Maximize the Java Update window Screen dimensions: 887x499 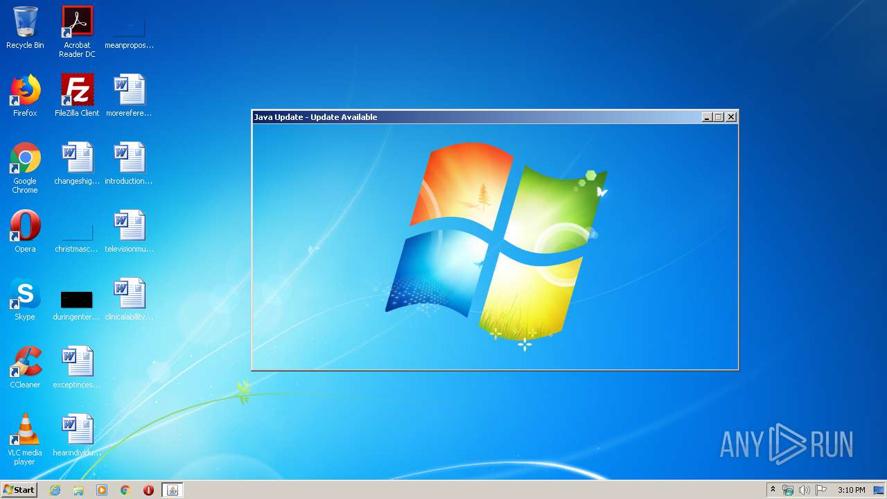[719, 117]
